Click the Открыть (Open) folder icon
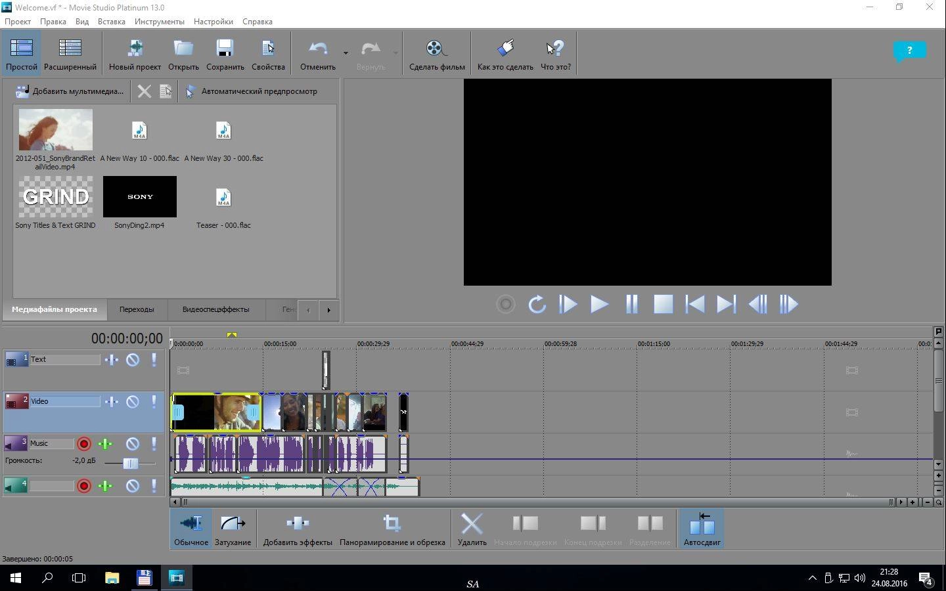The image size is (946, 591). click(183, 49)
